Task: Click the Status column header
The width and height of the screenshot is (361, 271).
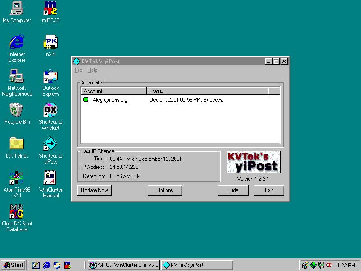Action: click(207, 91)
